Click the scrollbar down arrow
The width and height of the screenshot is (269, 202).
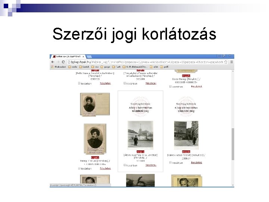(x=233, y=185)
